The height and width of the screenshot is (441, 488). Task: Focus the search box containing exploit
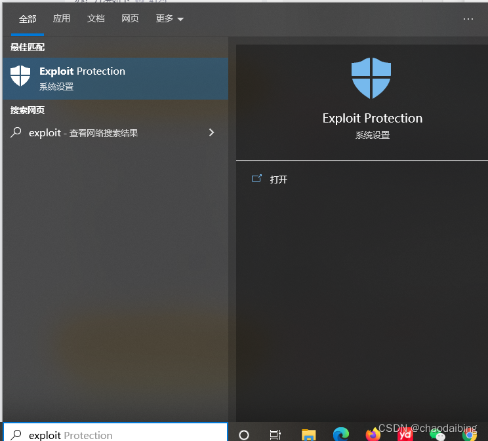point(115,432)
